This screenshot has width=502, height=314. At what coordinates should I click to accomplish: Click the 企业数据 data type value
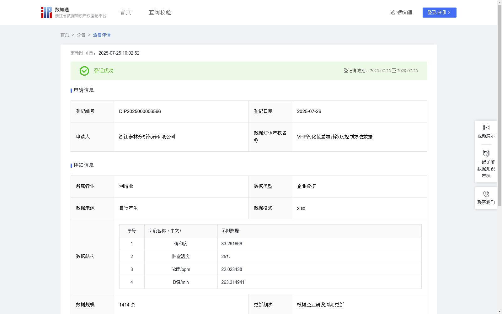click(x=306, y=187)
